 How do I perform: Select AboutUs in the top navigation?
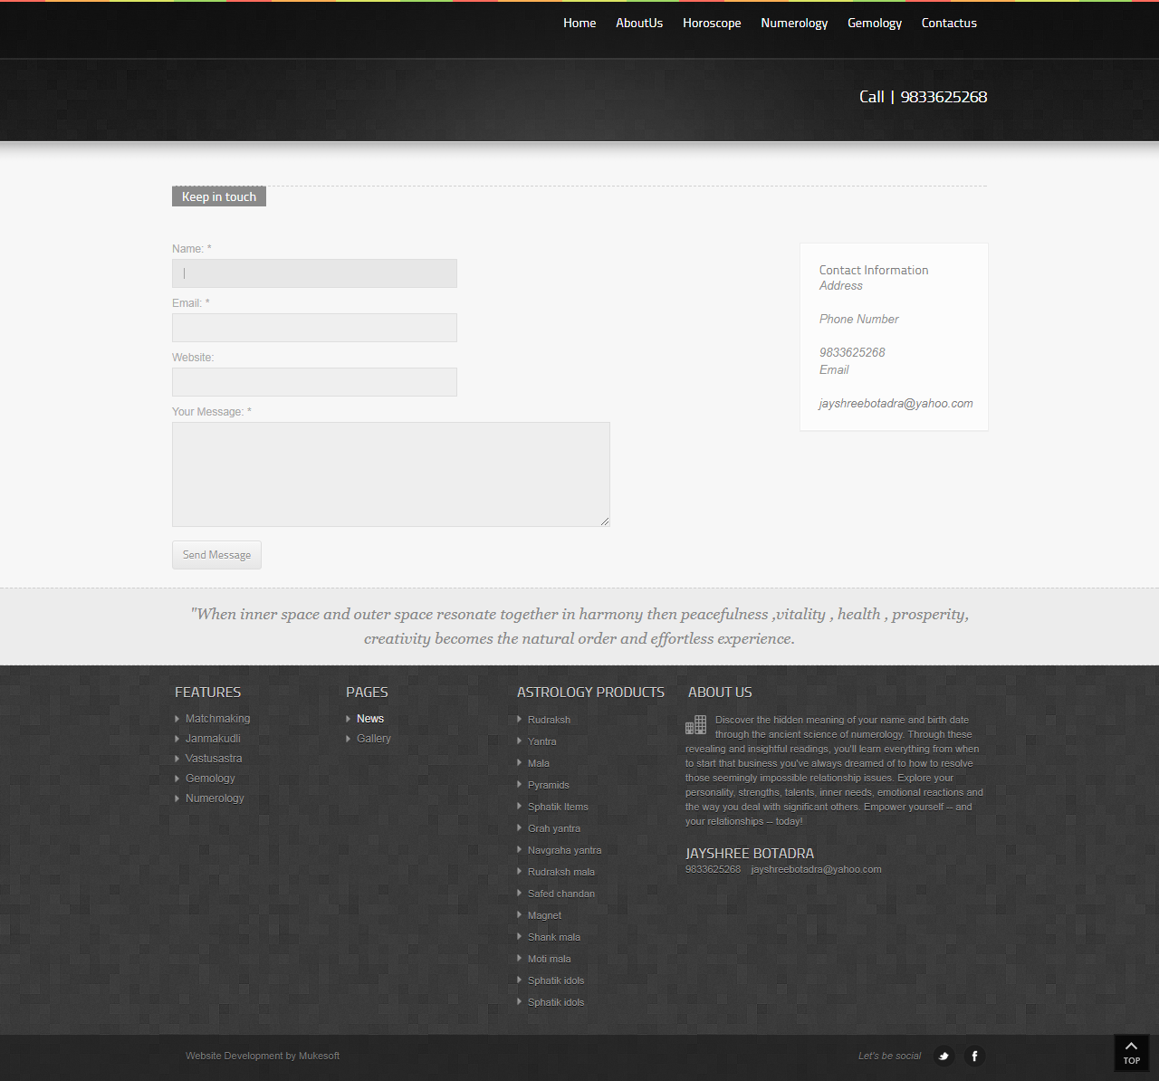639,24
